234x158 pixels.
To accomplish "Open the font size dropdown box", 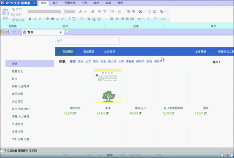I will tap(71, 11).
